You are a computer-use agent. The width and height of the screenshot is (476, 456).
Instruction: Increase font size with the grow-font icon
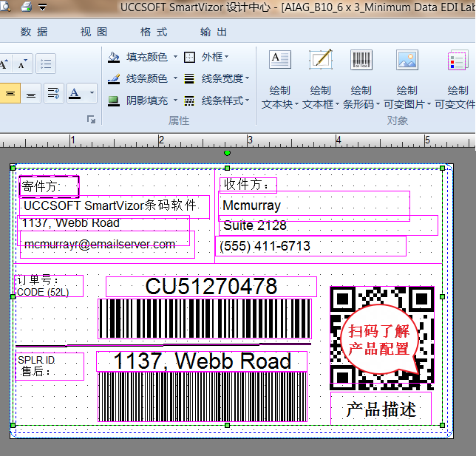4,64
